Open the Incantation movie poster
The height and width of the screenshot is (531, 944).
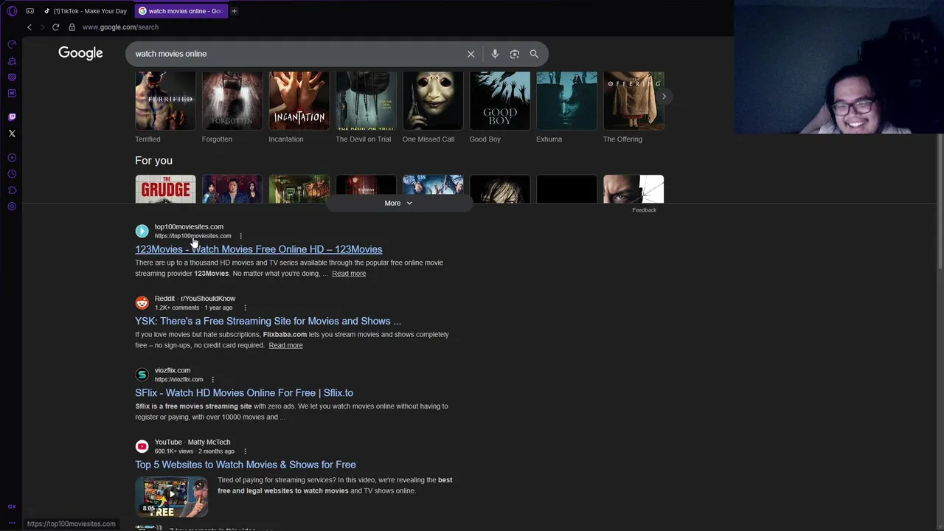pos(299,100)
